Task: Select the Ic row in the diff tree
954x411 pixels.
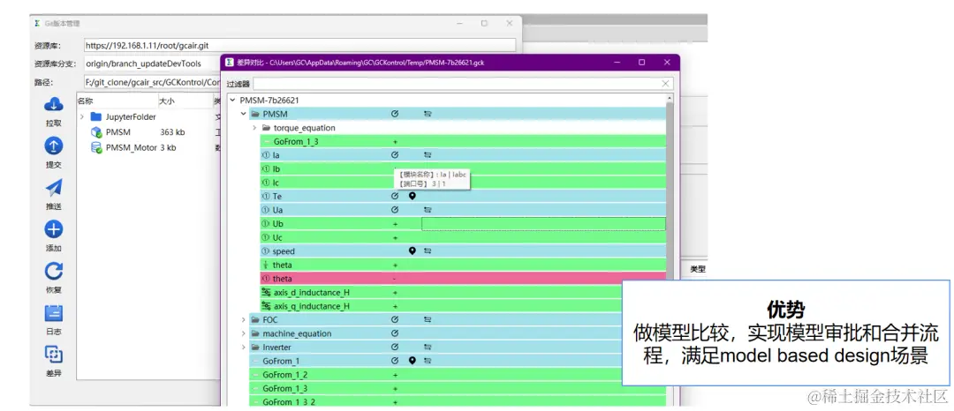Action: [x=463, y=183]
